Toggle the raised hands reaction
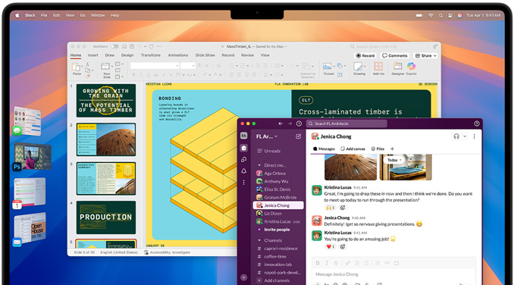The image size is (514, 285). tap(330, 208)
